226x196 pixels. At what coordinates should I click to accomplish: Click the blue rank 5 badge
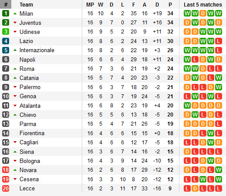point(6,50)
